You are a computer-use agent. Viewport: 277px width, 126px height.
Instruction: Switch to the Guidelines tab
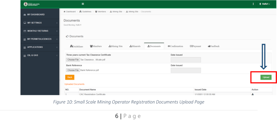[77, 46]
